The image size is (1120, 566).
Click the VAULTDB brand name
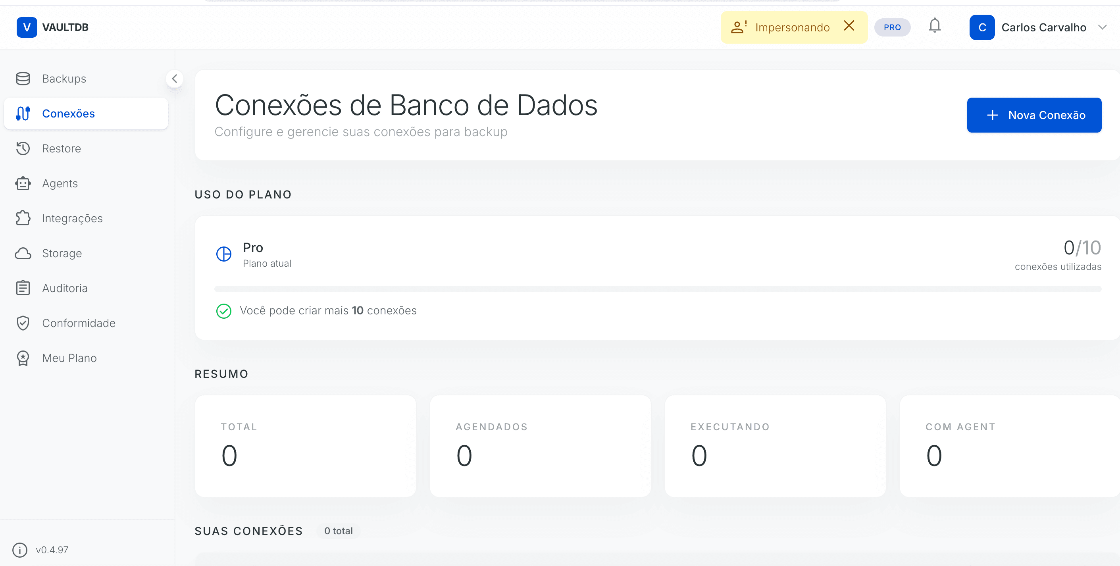pyautogui.click(x=65, y=27)
